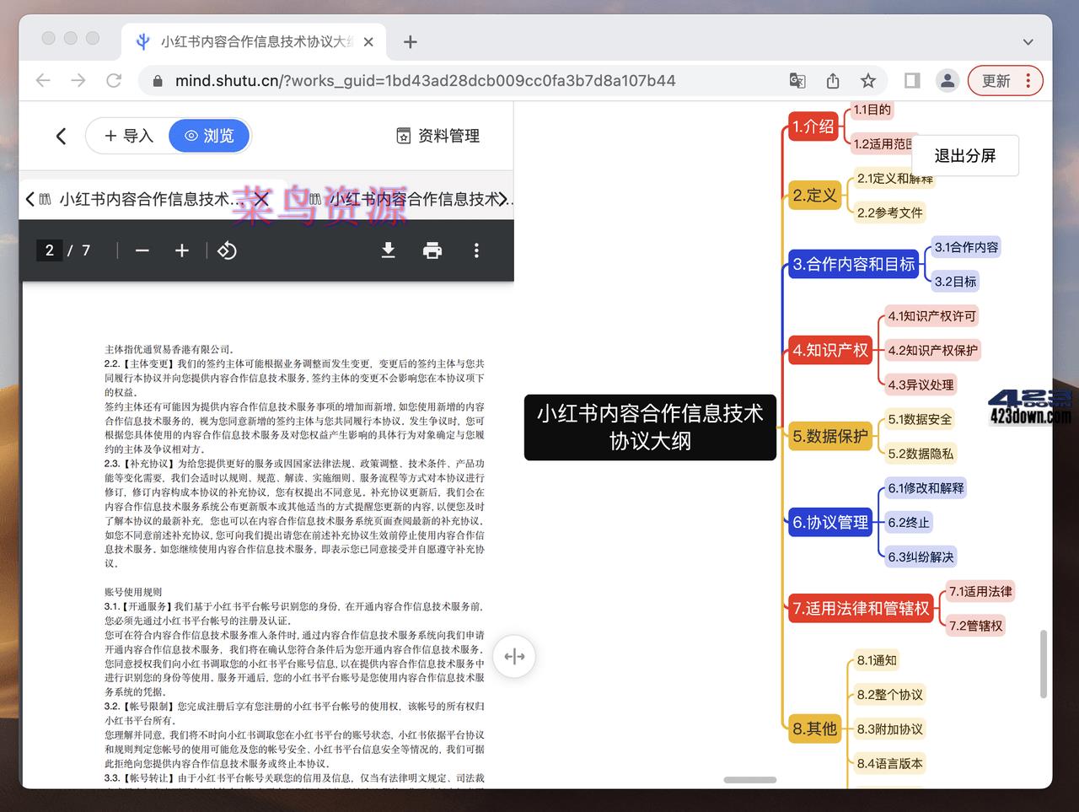
Task: Click the 更新 update button
Action: pos(996,80)
